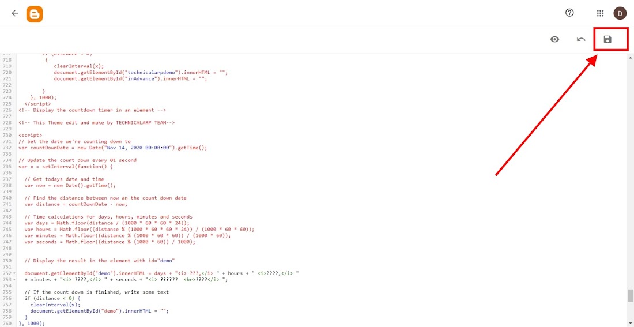Image resolution: width=634 pixels, height=327 pixels.
Task: Revert changes with the undo arrow icon
Action: click(581, 39)
